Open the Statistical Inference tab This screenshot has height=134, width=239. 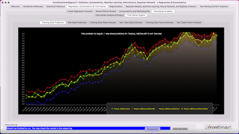click(x=56, y=7)
